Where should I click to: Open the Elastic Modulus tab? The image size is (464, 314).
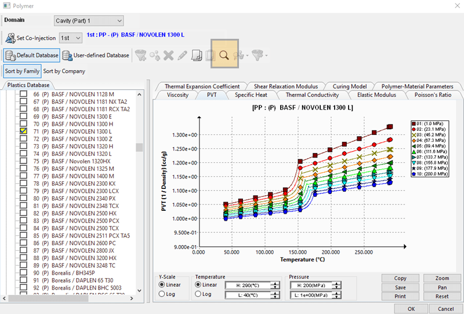(376, 95)
